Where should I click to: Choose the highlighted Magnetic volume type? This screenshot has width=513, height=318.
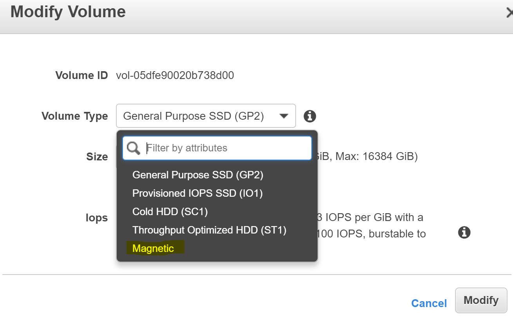[x=153, y=248]
